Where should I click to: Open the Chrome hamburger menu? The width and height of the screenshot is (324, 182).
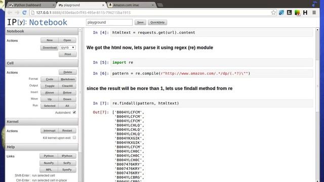pyautogui.click(x=314, y=13)
